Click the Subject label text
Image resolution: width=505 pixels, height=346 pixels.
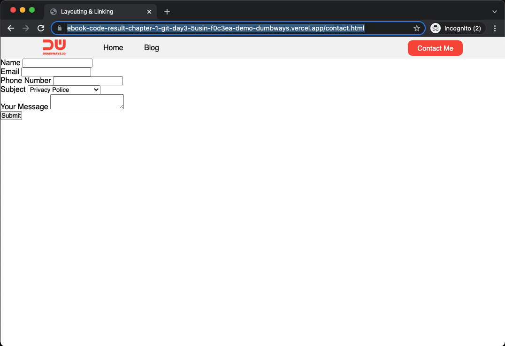point(13,90)
